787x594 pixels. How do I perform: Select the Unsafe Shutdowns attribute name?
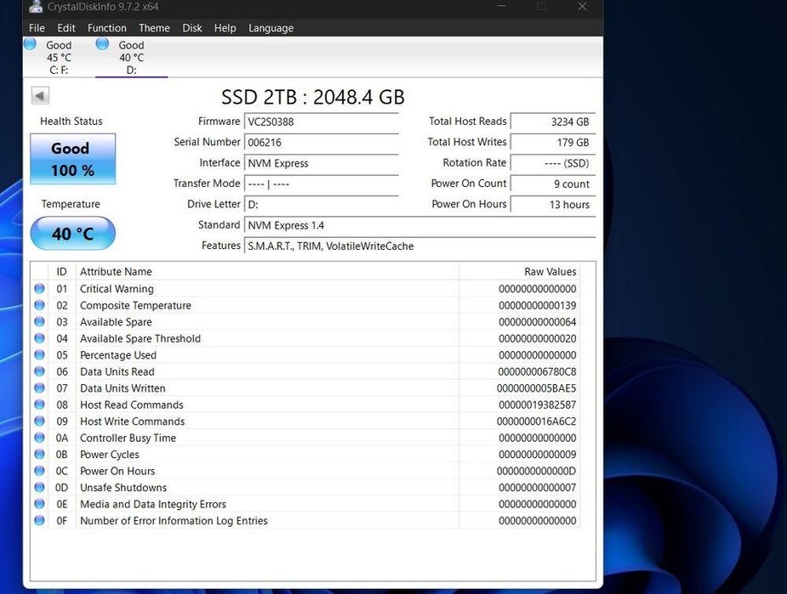123,487
